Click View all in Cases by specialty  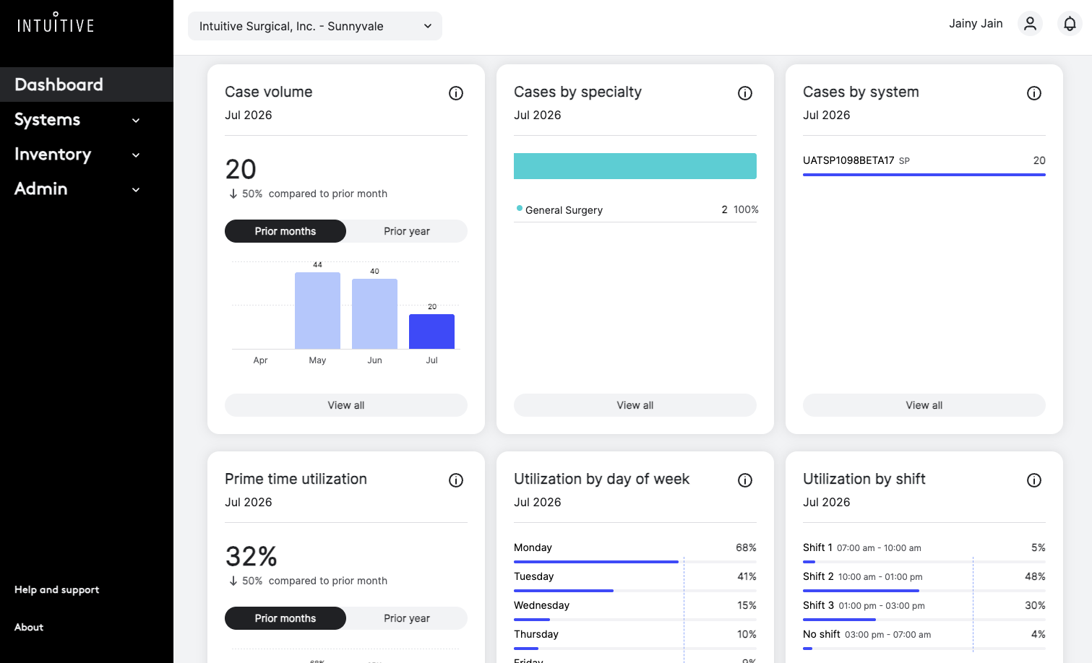635,405
